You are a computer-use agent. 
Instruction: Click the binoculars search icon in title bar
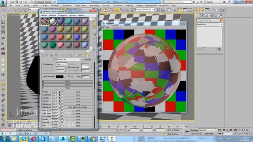tap(194, 2)
